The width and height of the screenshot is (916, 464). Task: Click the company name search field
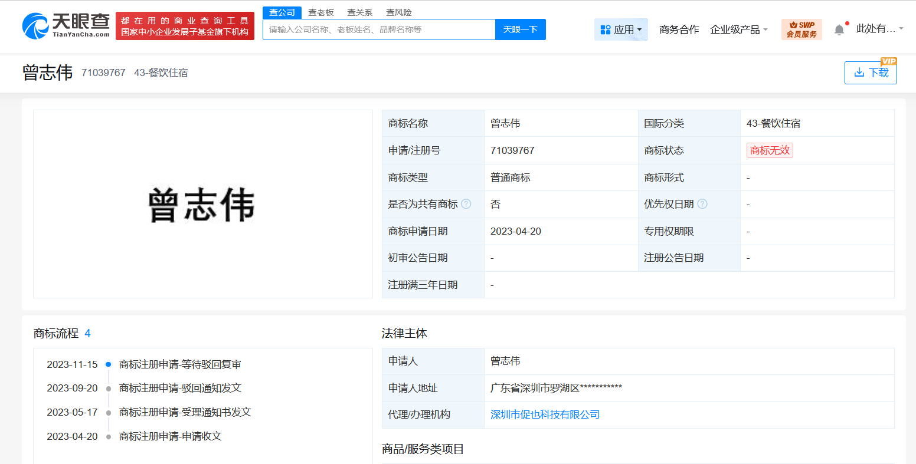(x=379, y=29)
